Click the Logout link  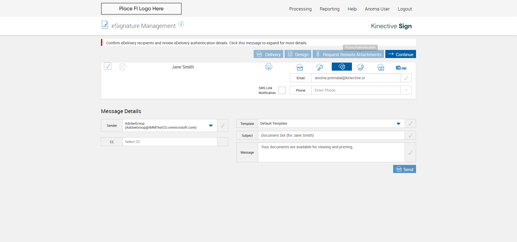[x=405, y=9]
